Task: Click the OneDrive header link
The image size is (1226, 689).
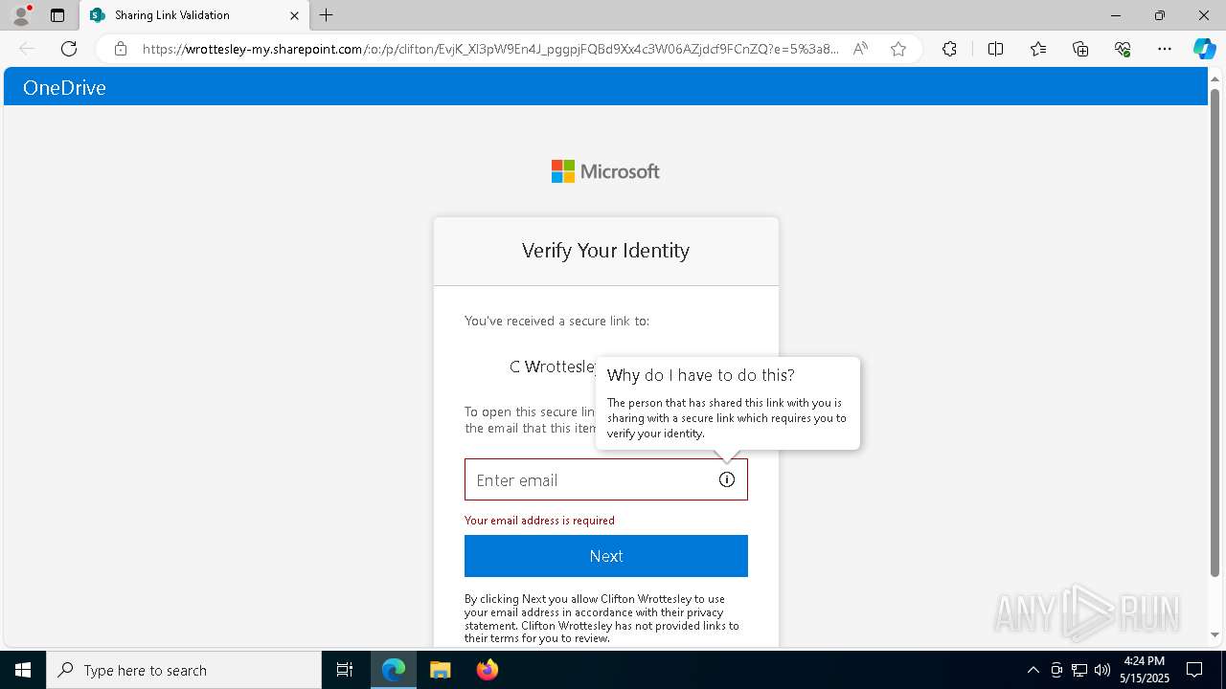Action: tap(64, 88)
